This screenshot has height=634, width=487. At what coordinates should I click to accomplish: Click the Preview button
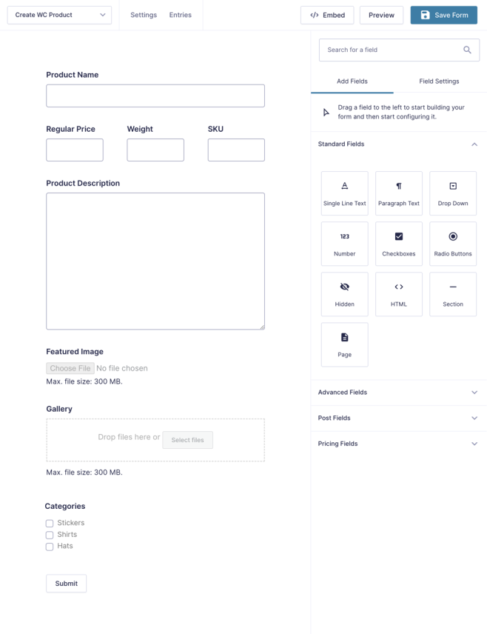click(x=381, y=15)
